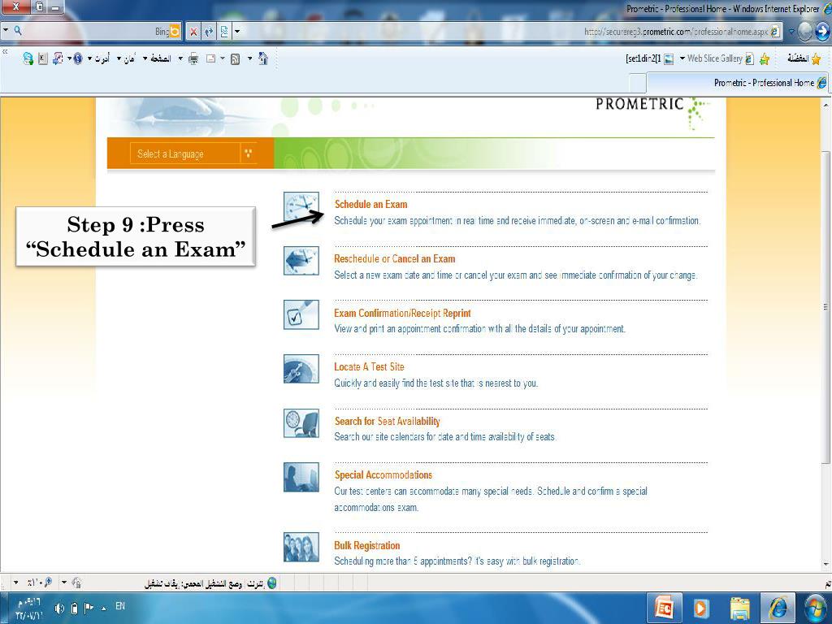Click the Reschedule or Cancel arrow icon
This screenshot has height=624, width=832.
[x=301, y=261]
